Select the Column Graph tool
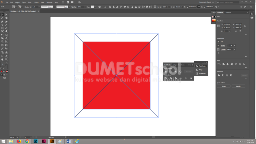The height and width of the screenshot is (144, 256). [6, 52]
